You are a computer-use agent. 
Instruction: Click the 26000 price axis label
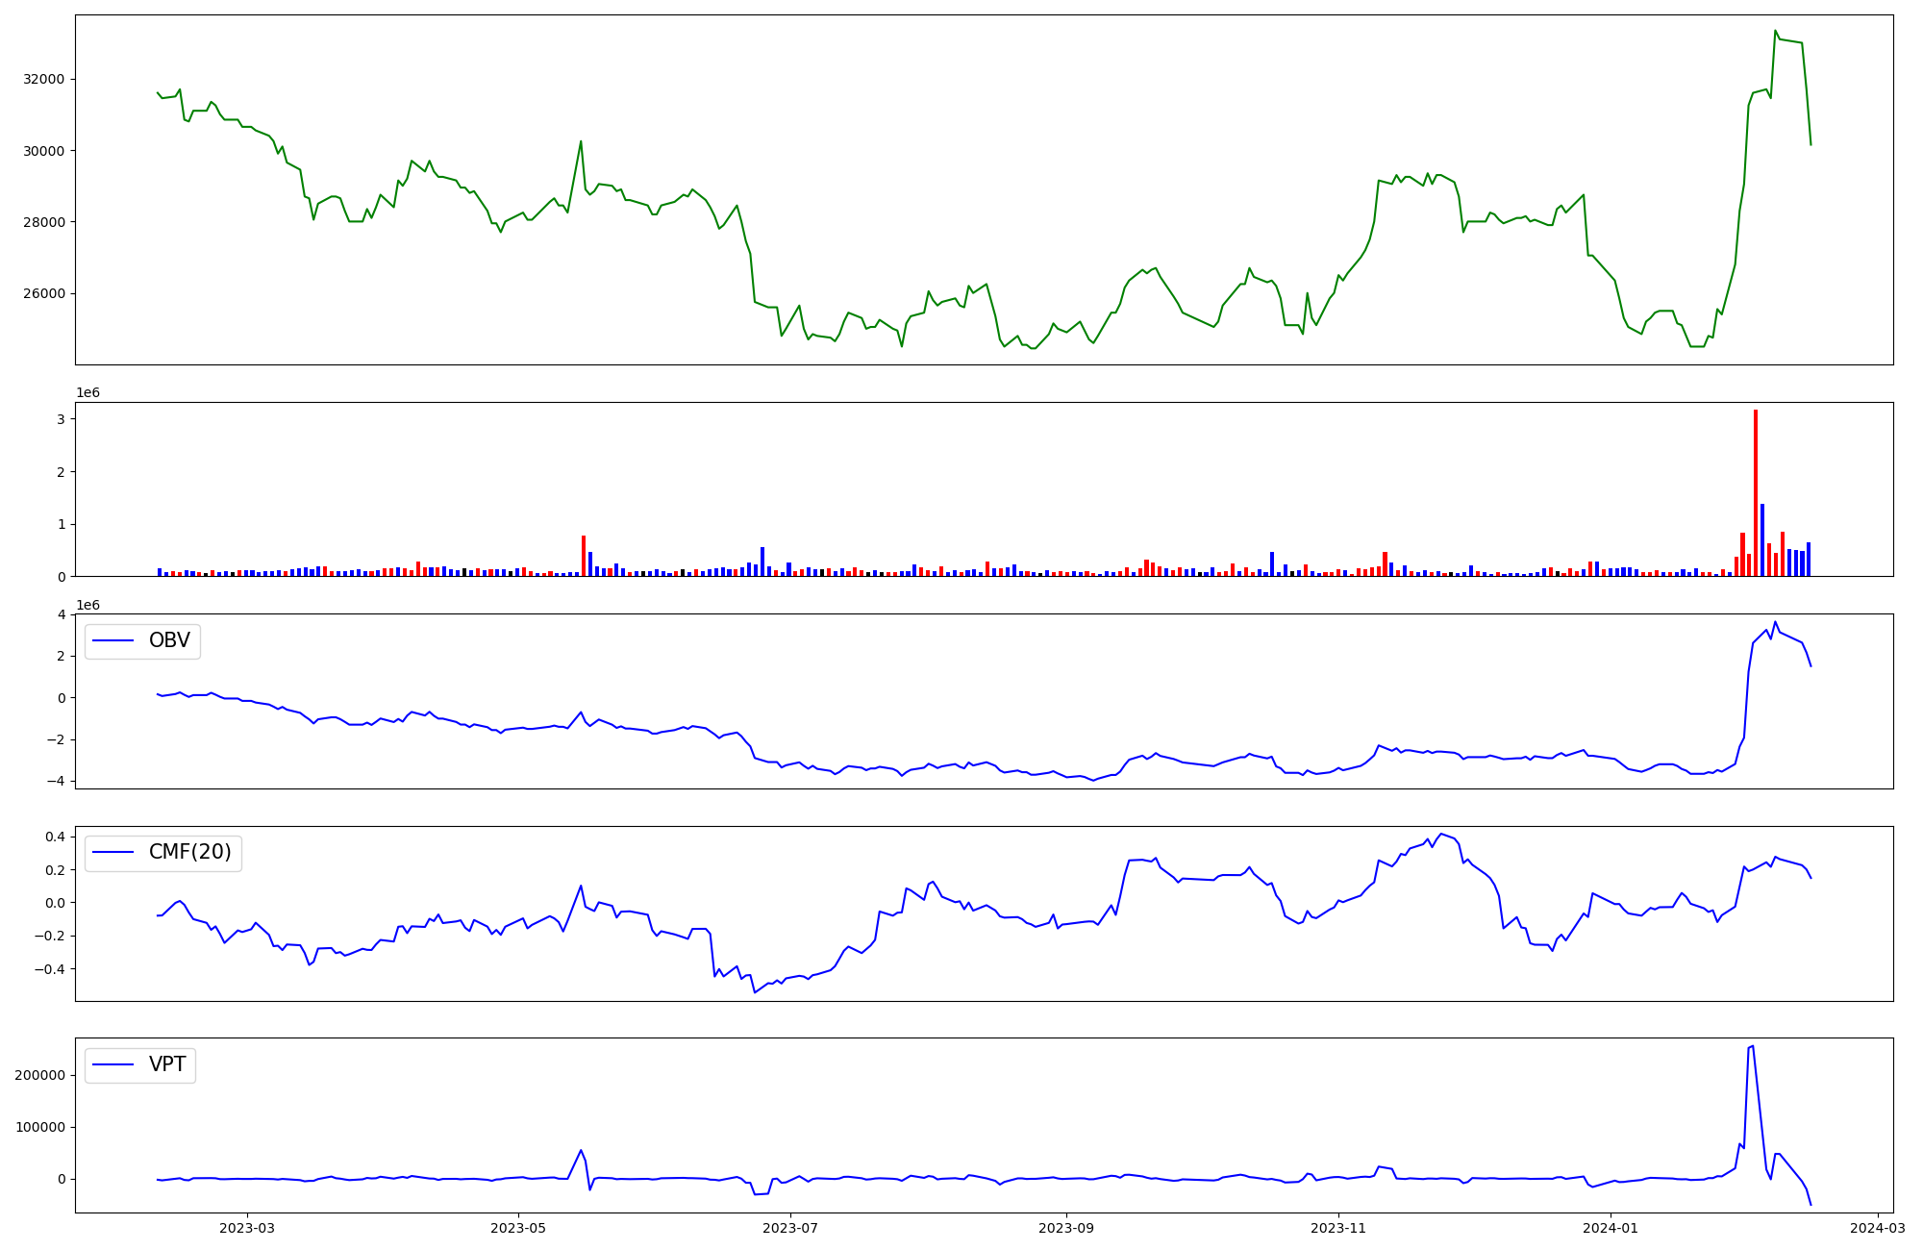click(x=43, y=293)
